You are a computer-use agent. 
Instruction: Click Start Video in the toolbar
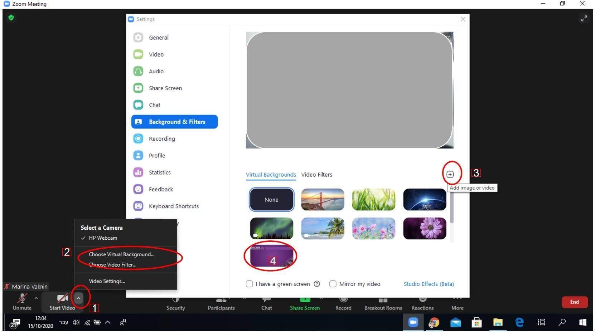pyautogui.click(x=62, y=302)
